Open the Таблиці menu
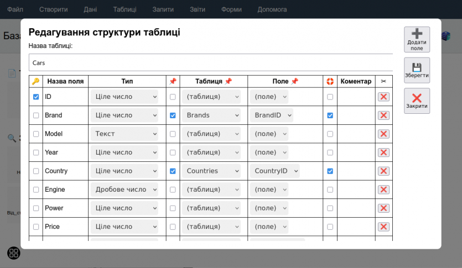Viewport: 462px width, 268px height. pyautogui.click(x=124, y=9)
